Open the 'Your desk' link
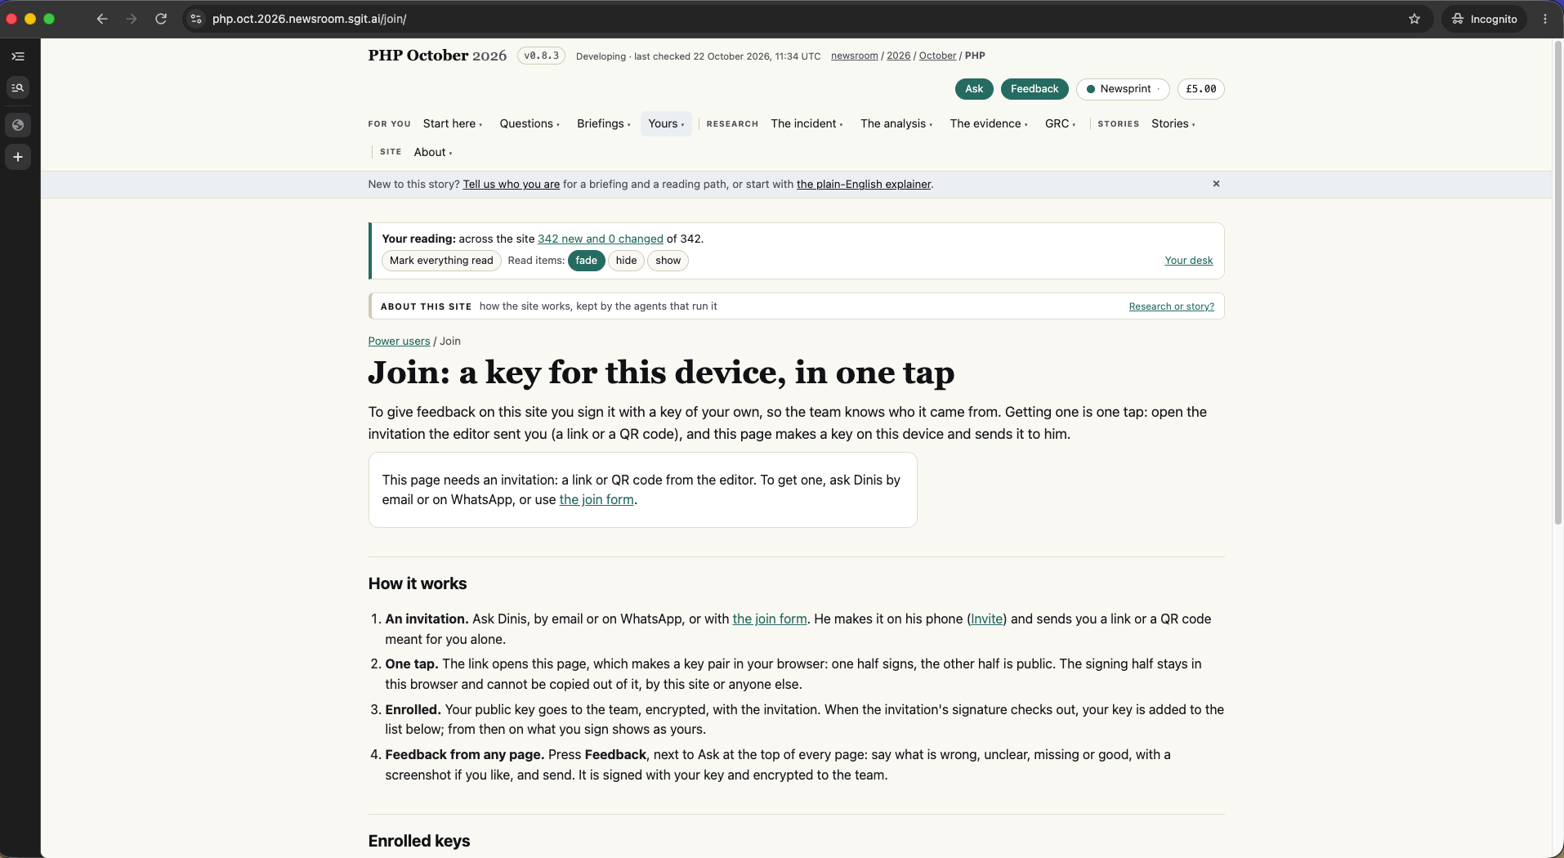1564x858 pixels. point(1189,261)
